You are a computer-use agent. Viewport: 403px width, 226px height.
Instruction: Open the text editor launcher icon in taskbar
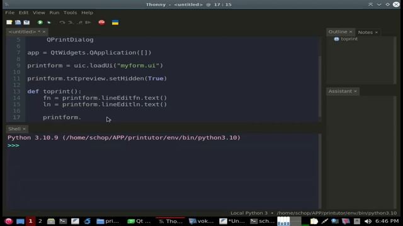tap(75, 221)
